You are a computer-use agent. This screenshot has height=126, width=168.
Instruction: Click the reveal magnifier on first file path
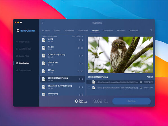coord(141,82)
